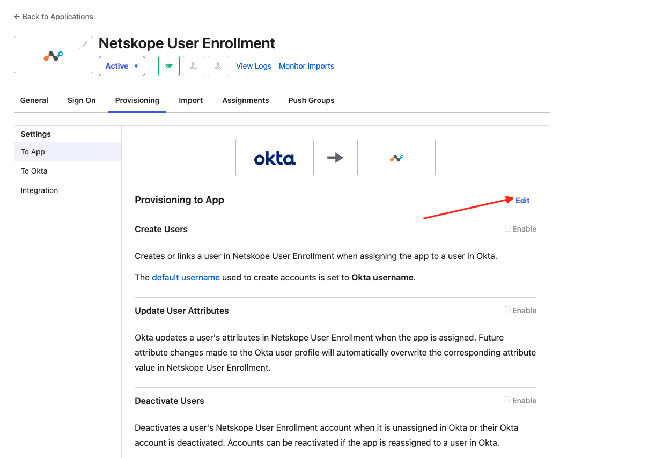Image resolution: width=648 pixels, height=458 pixels.
Task: Click the Netskope logo thumbnail in the header
Action: click(53, 55)
